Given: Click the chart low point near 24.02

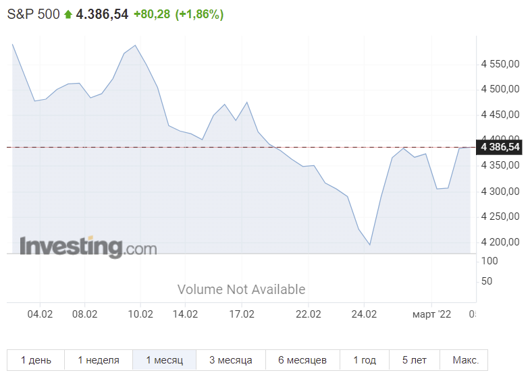Looking at the screenshot, I should 370,244.
